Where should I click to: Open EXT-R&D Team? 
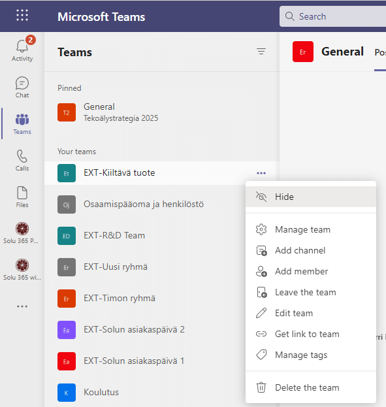[146, 236]
